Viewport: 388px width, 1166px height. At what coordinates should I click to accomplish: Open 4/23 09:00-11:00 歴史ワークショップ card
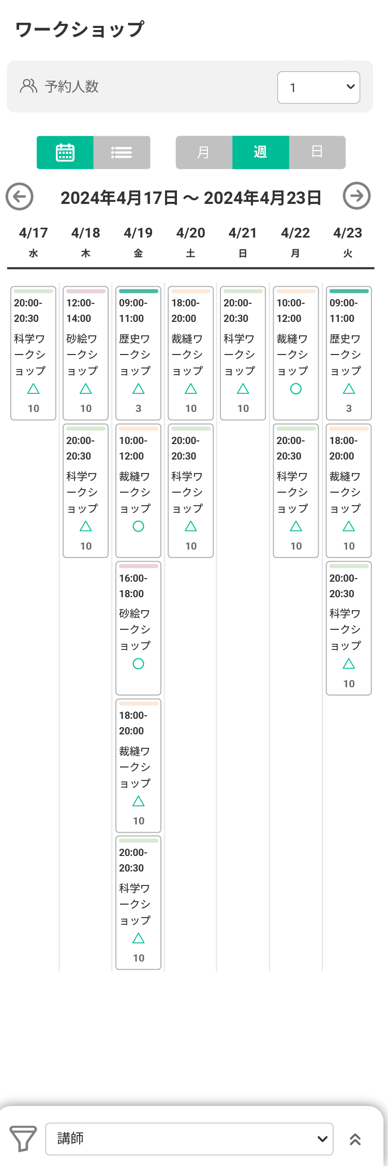click(349, 353)
